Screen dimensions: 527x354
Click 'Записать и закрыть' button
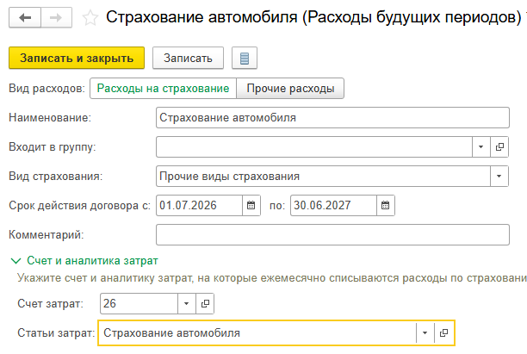[77, 59]
